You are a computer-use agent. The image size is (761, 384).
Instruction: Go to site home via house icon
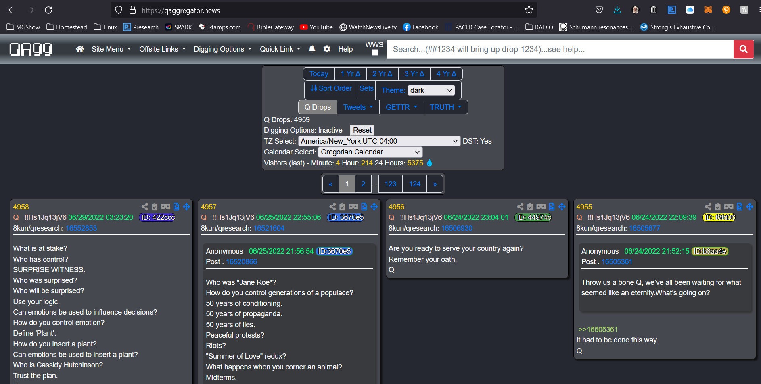[x=80, y=49]
